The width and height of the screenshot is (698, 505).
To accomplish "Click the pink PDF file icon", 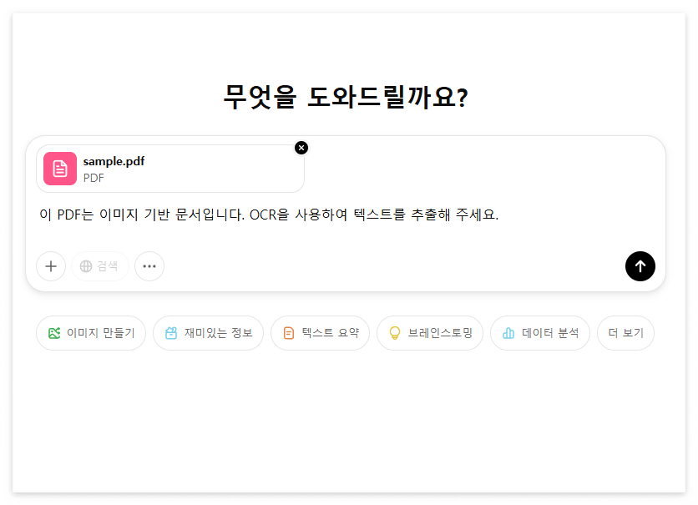I will 59,168.
